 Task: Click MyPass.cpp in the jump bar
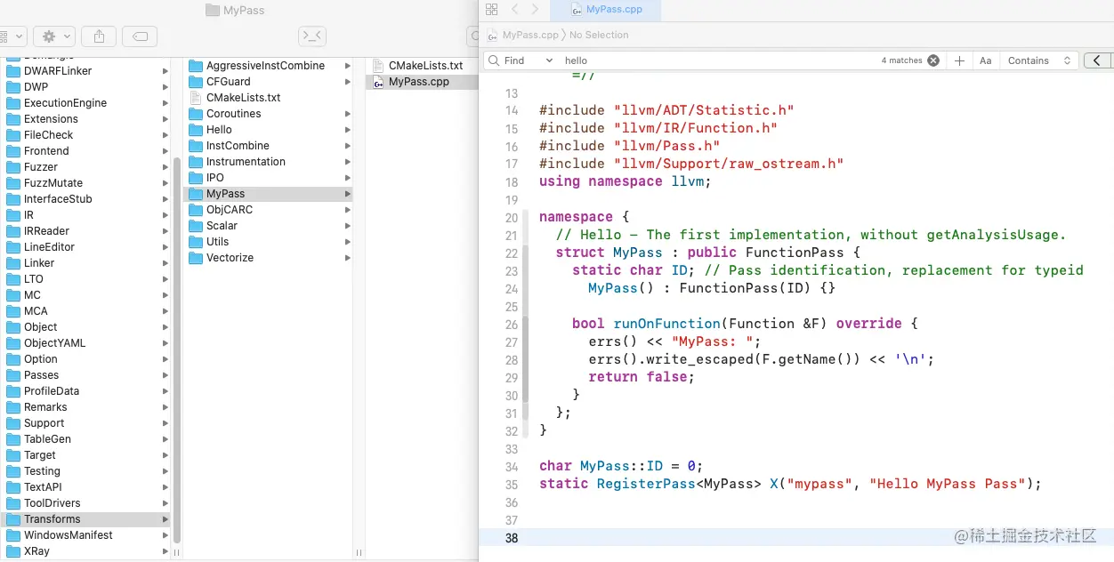[530, 35]
